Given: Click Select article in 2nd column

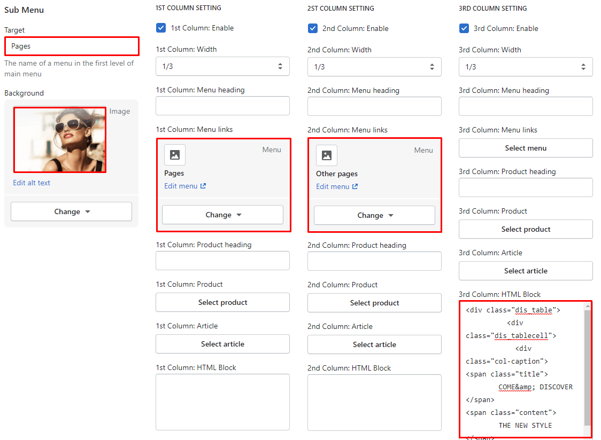Looking at the screenshot, I should click(374, 344).
